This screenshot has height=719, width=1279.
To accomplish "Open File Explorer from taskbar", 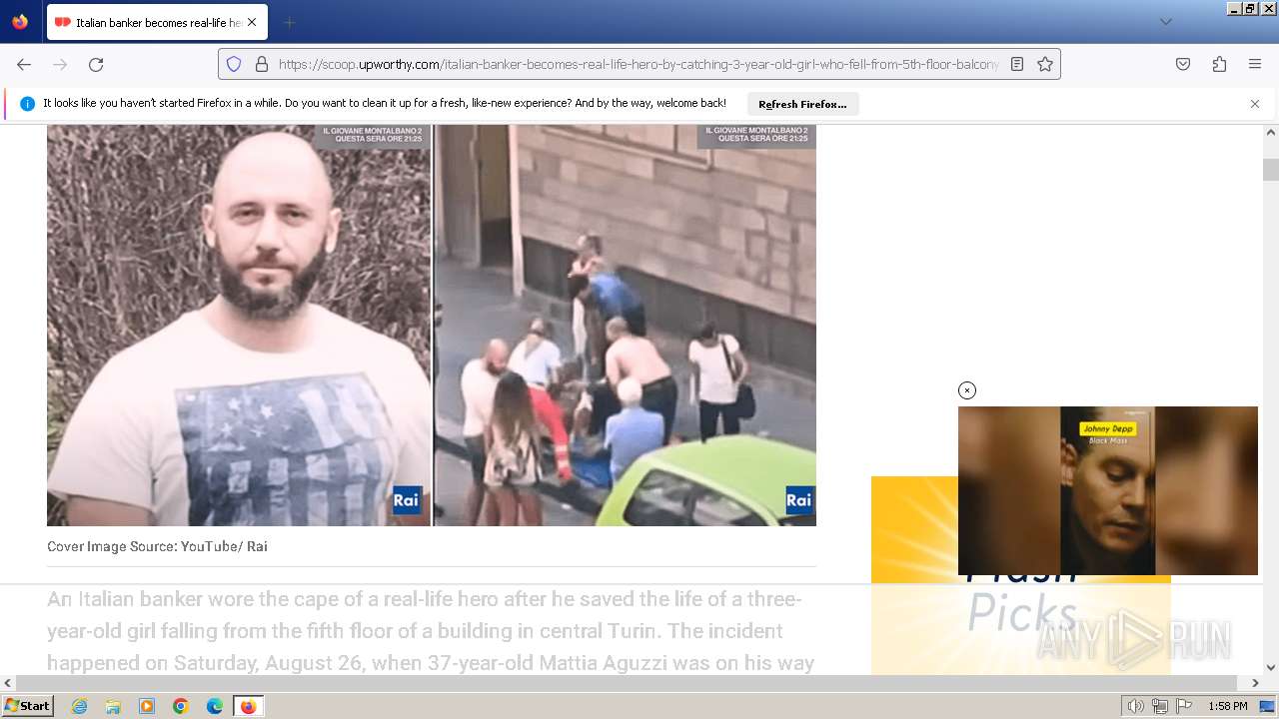I will [113, 706].
